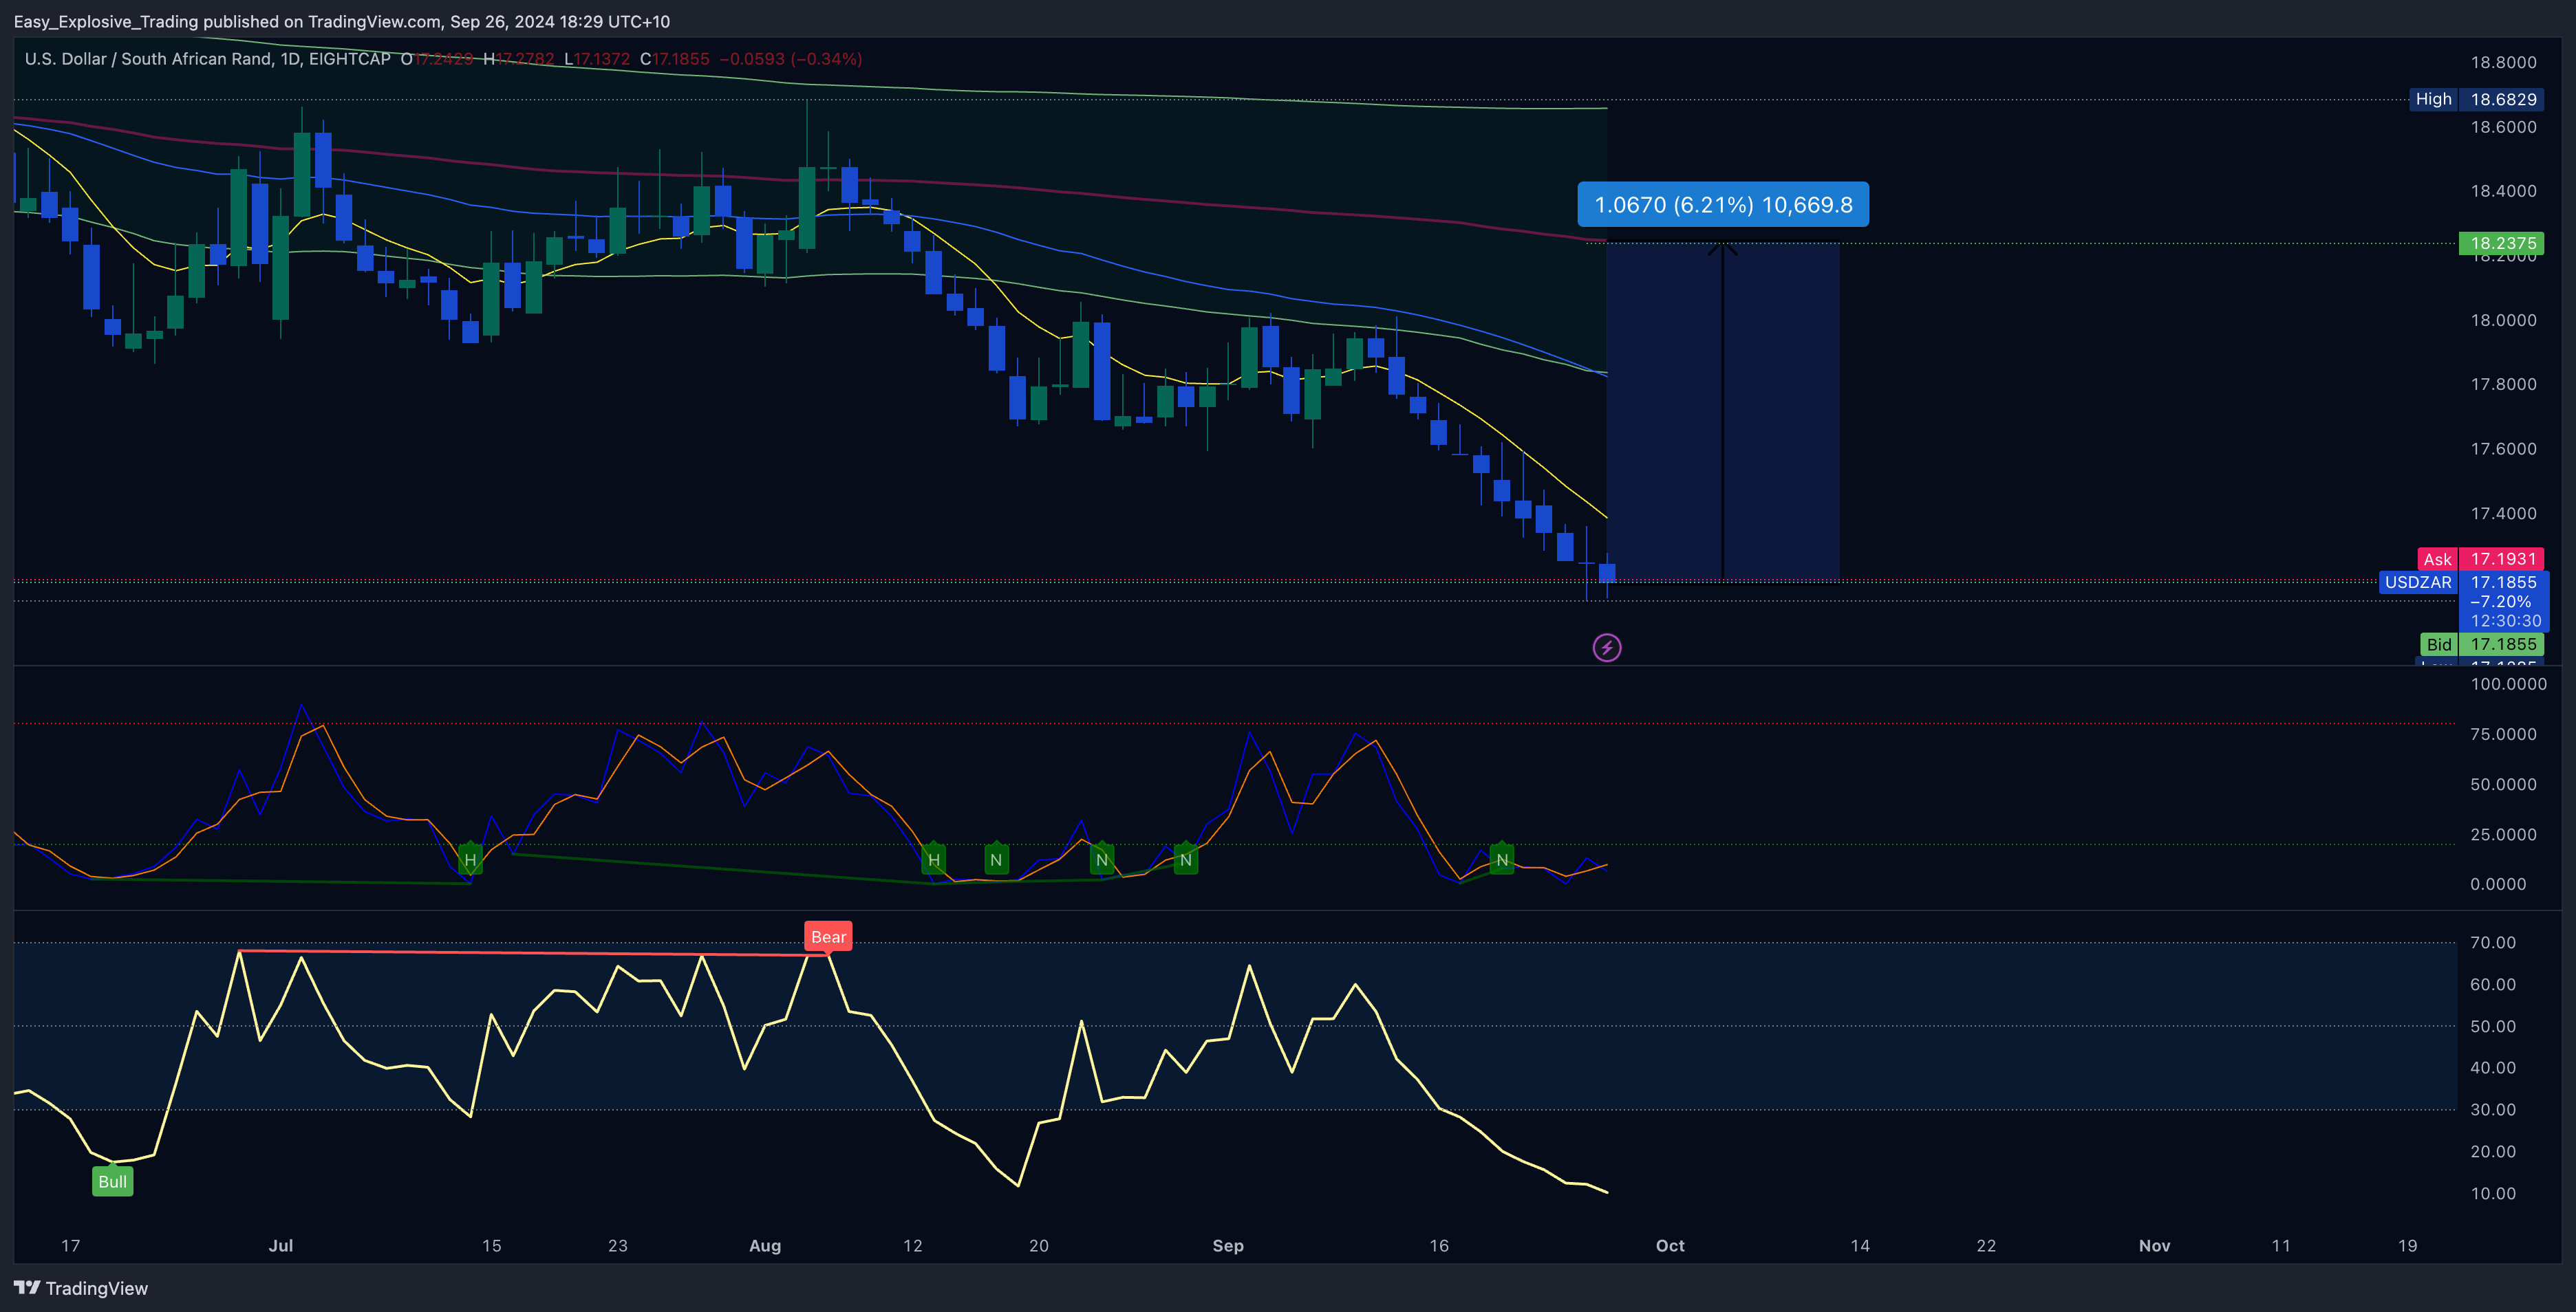Screen dimensions: 2576x1312
Task: Click the 30.00 RSI axis label
Action: point(2492,1109)
